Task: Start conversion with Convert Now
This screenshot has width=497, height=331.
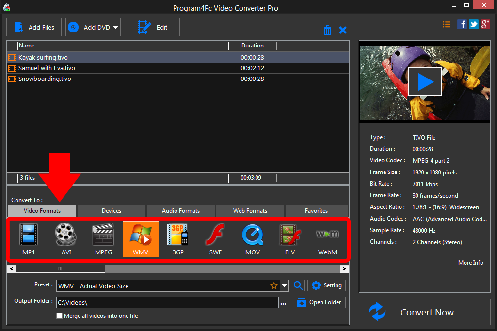Action: tap(425, 312)
